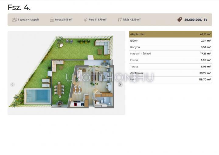Select the Fürdő row in area table
This screenshot has height=155, width=219.
tap(170, 60)
